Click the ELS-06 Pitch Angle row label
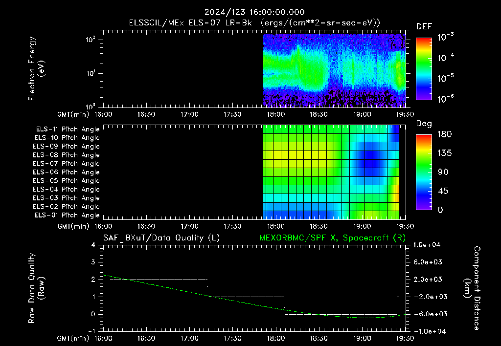This screenshot has height=346, width=501. tap(67, 172)
